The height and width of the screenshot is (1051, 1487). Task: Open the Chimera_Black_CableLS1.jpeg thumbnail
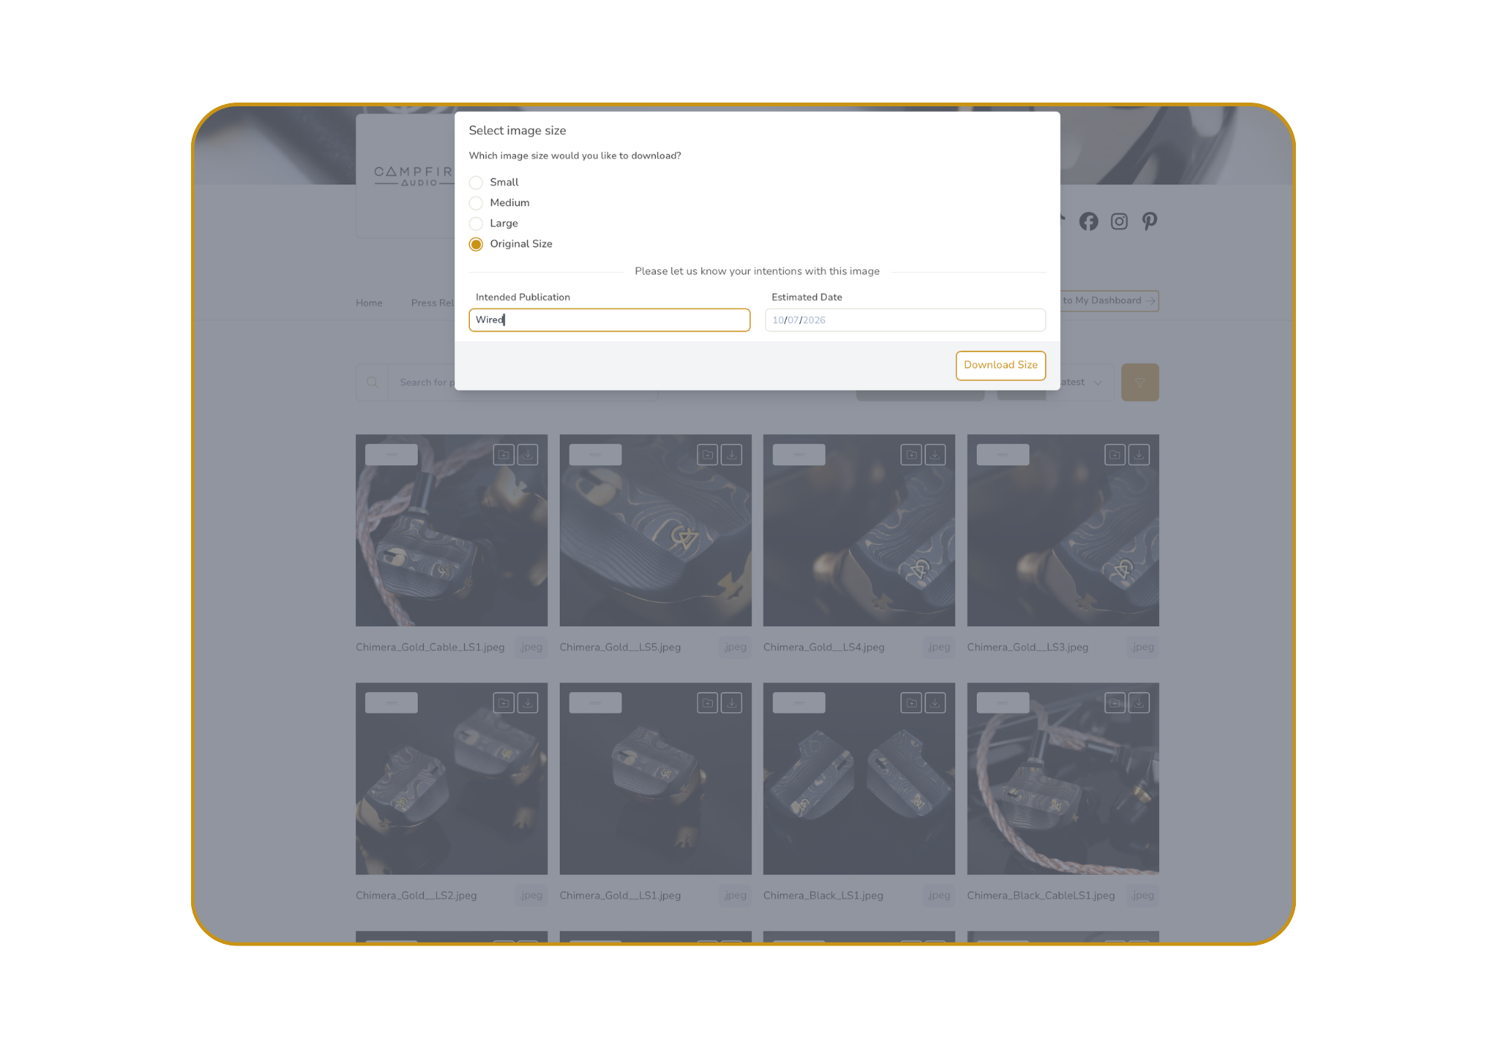pyautogui.click(x=1062, y=779)
